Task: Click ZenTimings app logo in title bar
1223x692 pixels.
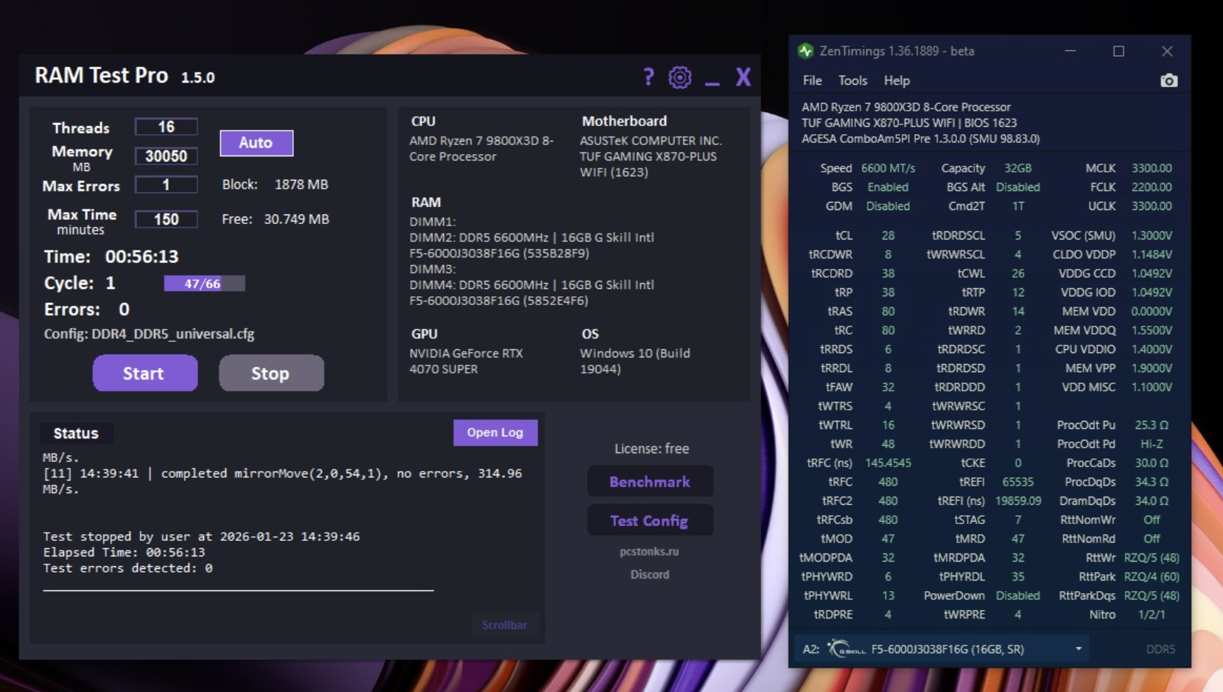Action: [805, 51]
